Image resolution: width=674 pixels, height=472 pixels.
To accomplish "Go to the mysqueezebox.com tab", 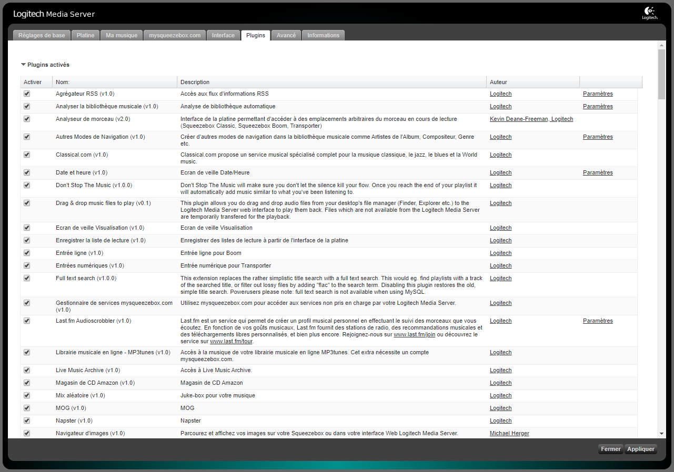I will (175, 35).
